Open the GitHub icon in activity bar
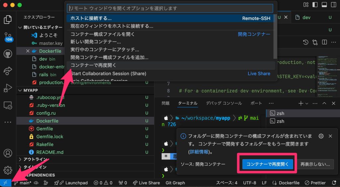The width and height of the screenshot is (340, 187). pos(8,54)
